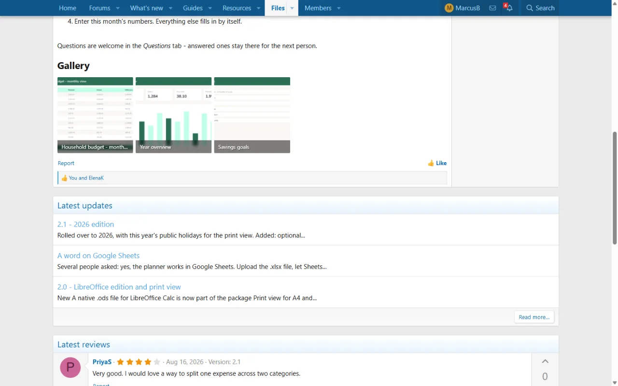Open the Files nav tab
Screen dimensions: 618x386
click(278, 8)
